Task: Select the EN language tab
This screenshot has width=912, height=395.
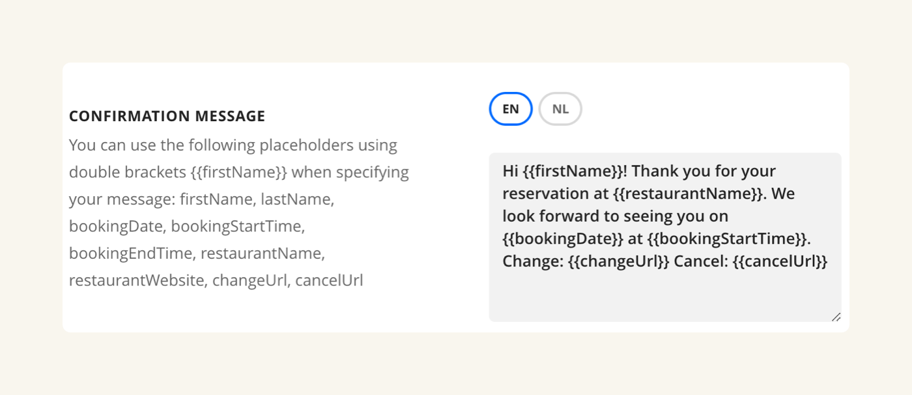Action: (511, 109)
